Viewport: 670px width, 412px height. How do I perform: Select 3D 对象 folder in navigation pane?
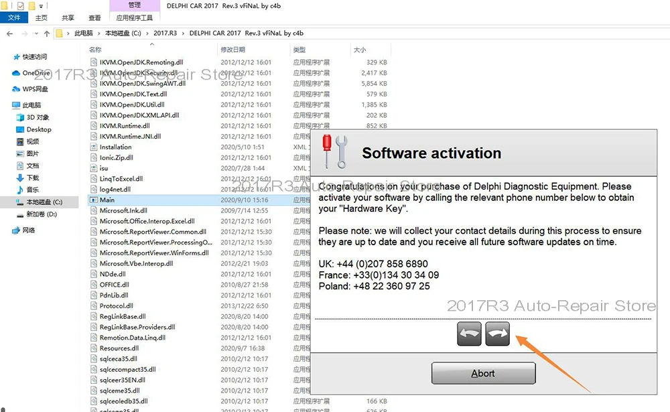click(x=38, y=117)
